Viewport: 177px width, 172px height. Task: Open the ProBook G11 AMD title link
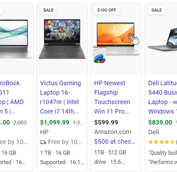click(12, 97)
